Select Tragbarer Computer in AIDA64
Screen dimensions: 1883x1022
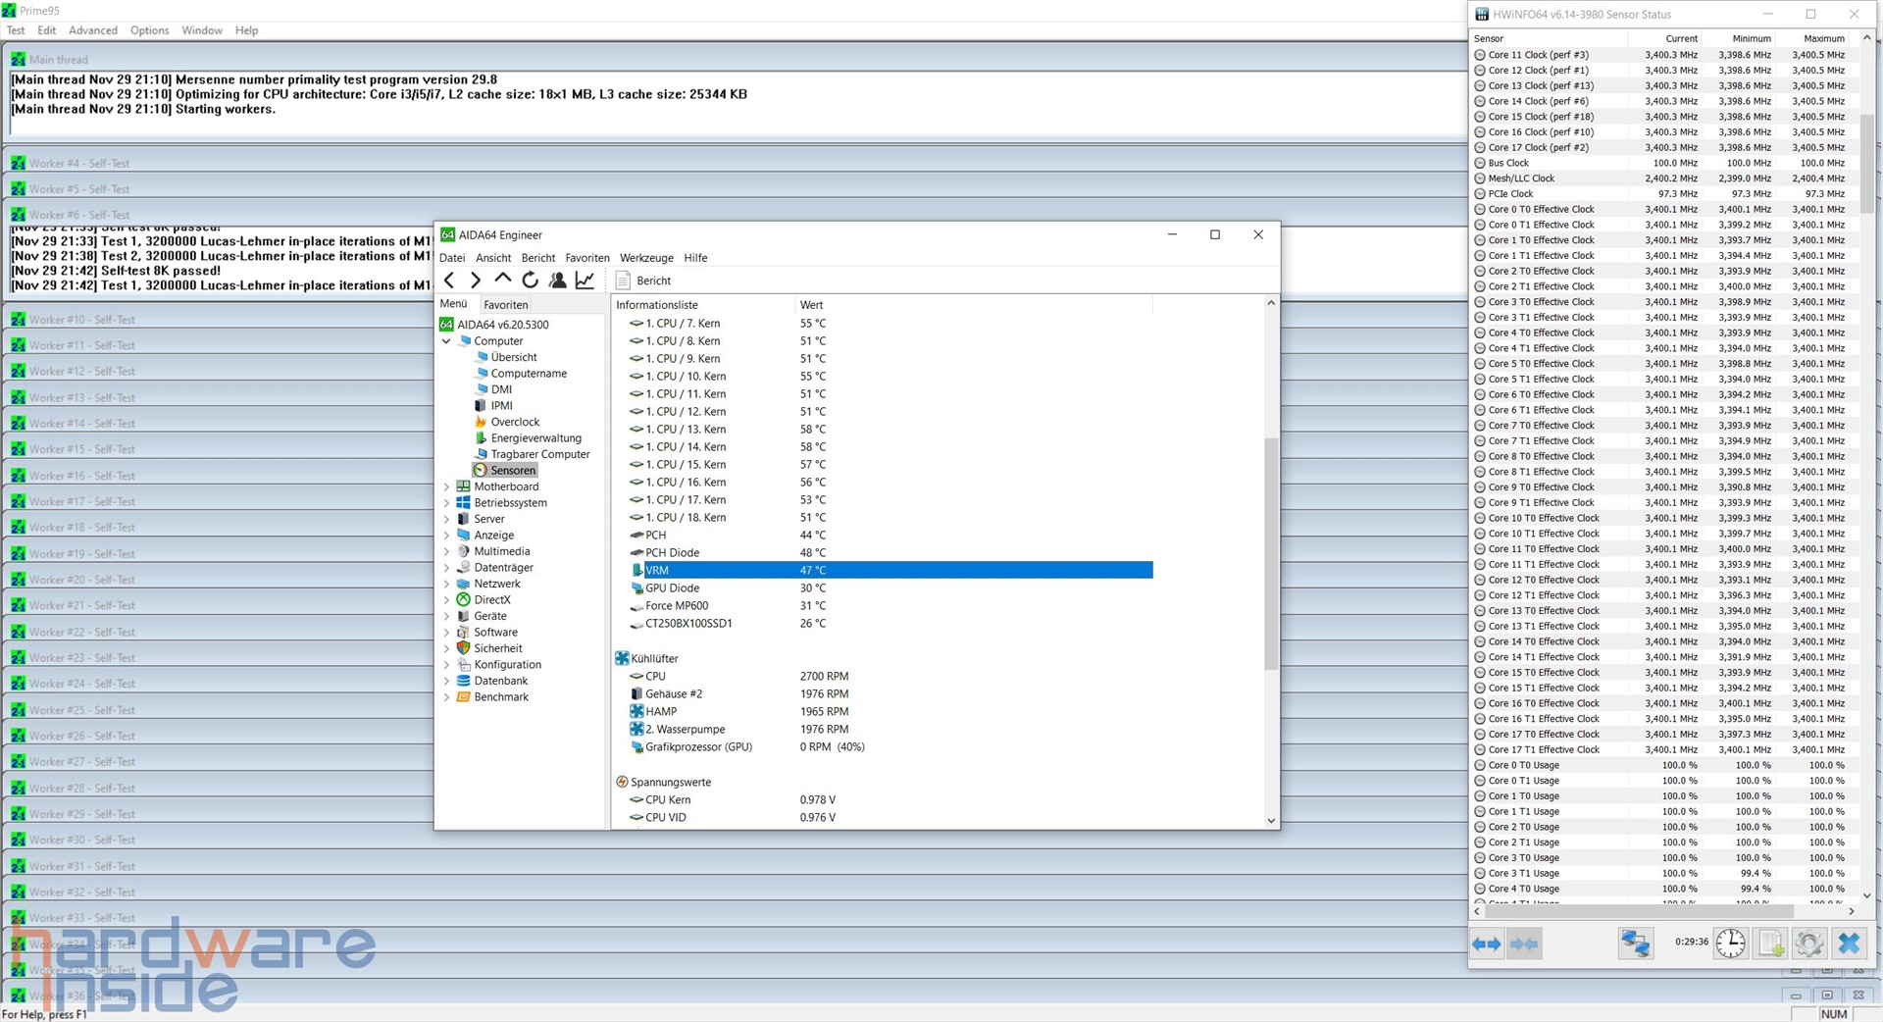click(x=540, y=454)
